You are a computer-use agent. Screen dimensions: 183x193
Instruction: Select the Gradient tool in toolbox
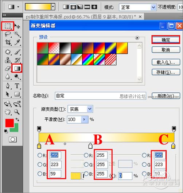[17, 68]
